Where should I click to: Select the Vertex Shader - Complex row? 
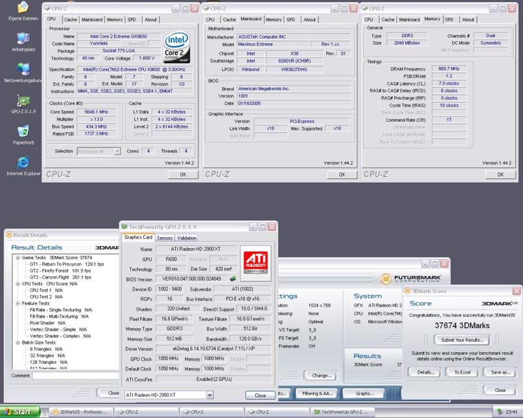coord(60,336)
